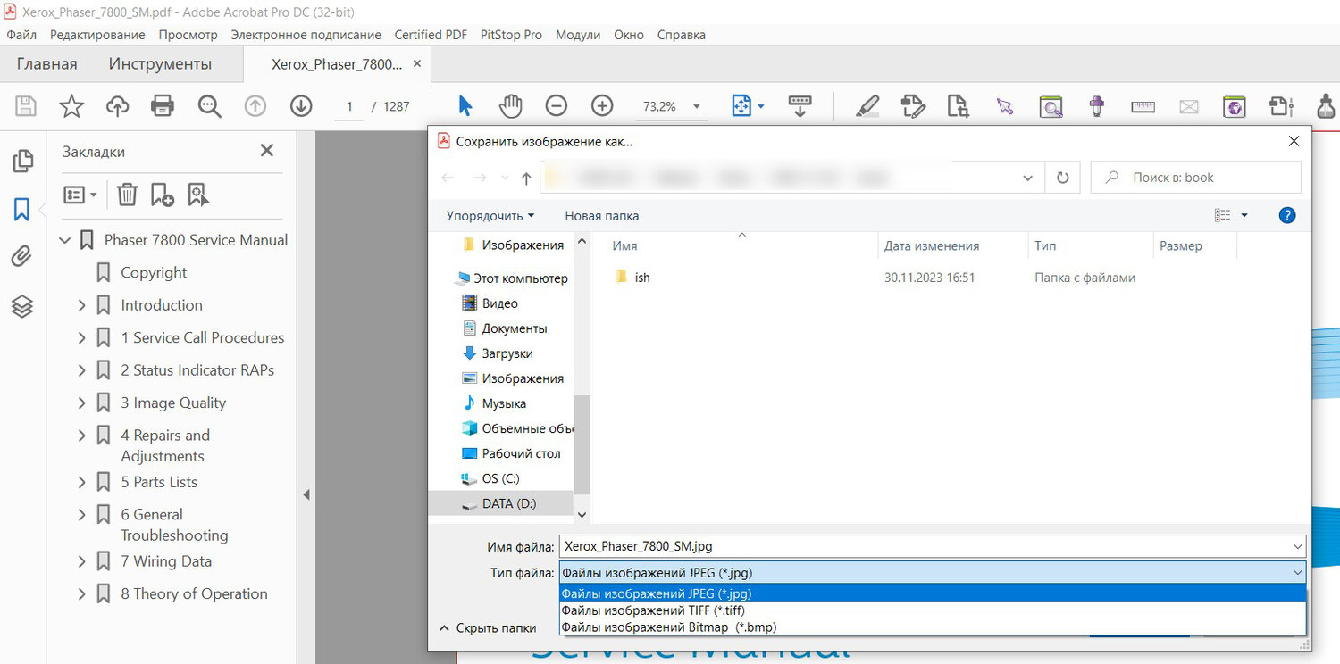
Task: Delete the selected bookmark with the trash icon
Action: pyautogui.click(x=127, y=195)
